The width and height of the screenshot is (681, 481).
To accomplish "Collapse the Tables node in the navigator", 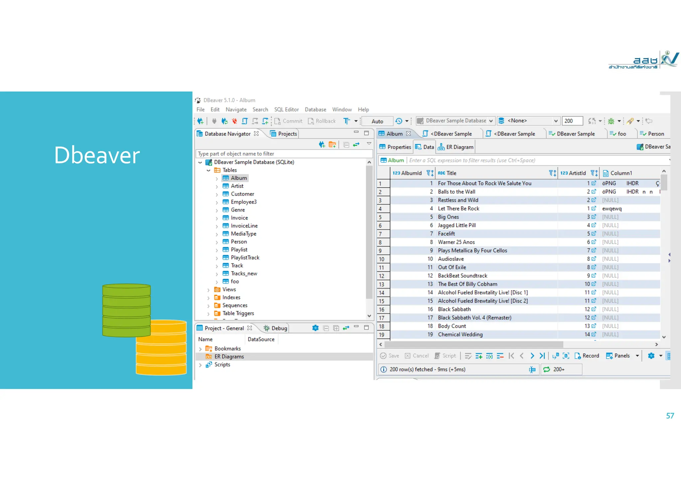I will click(x=208, y=170).
